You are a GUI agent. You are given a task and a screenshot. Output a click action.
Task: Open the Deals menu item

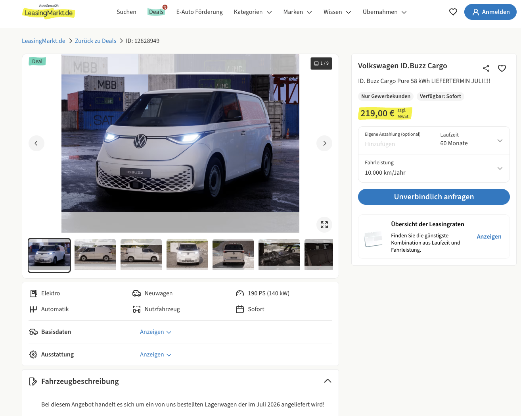coord(156,12)
